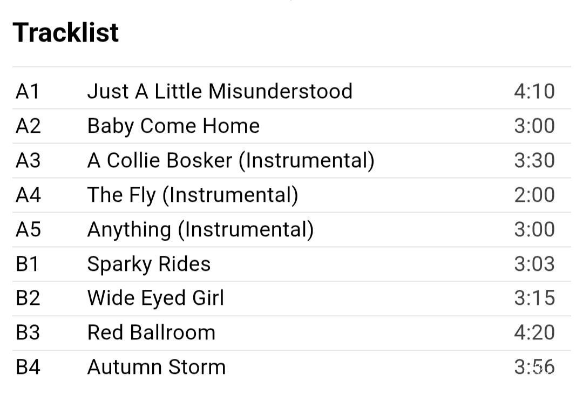The height and width of the screenshot is (395, 583).
Task: Open the Sparky Rides track
Action: click(x=148, y=264)
